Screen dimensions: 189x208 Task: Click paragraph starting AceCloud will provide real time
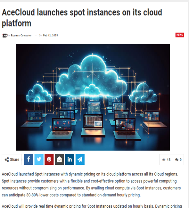click(x=92, y=206)
